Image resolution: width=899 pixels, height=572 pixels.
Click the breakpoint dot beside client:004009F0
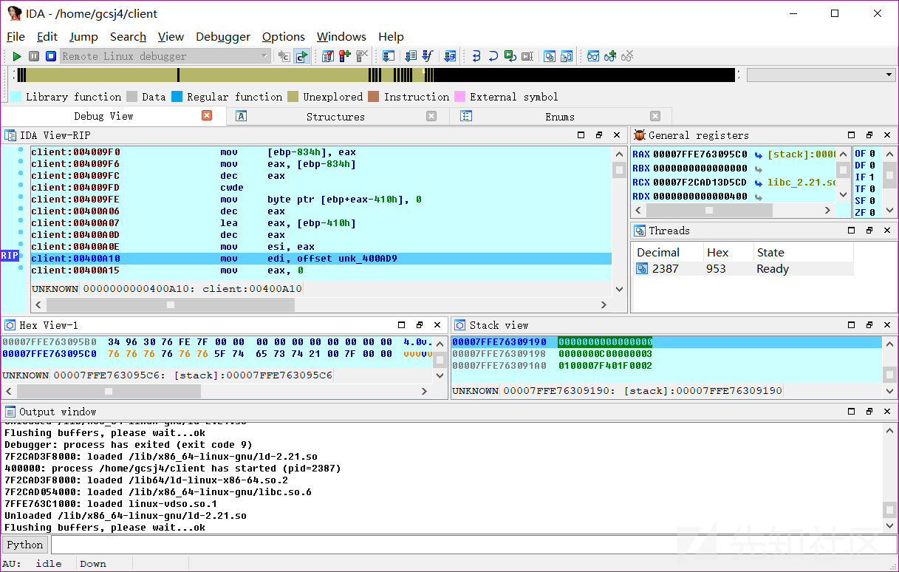tap(21, 151)
